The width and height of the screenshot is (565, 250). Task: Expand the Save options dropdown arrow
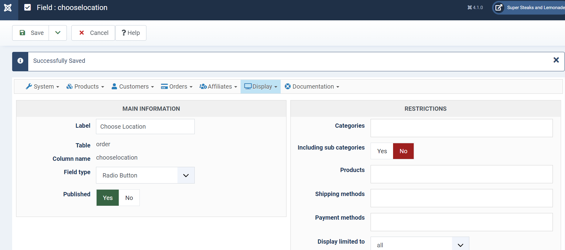tap(58, 33)
